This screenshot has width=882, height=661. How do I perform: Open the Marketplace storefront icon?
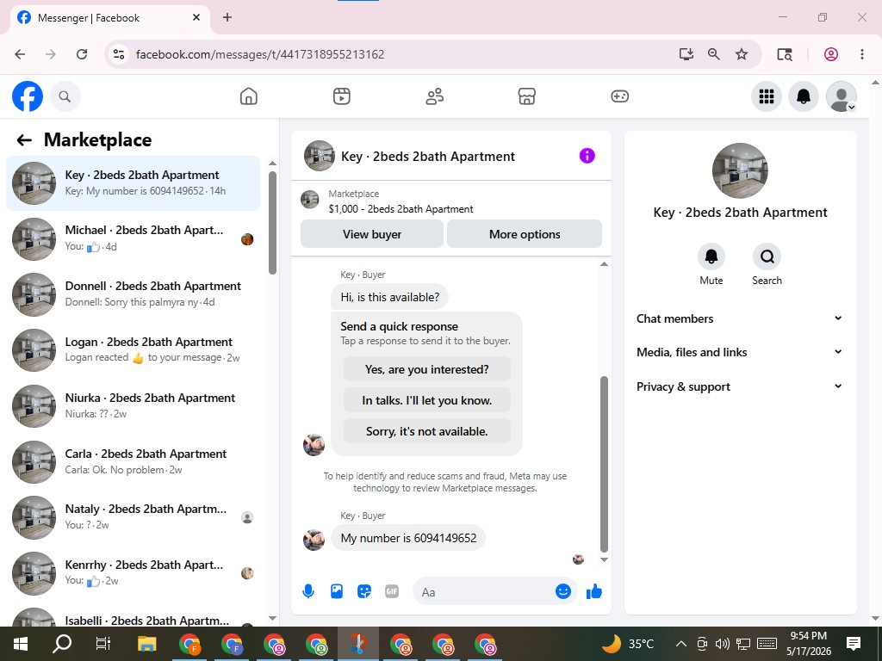pyautogui.click(x=526, y=96)
